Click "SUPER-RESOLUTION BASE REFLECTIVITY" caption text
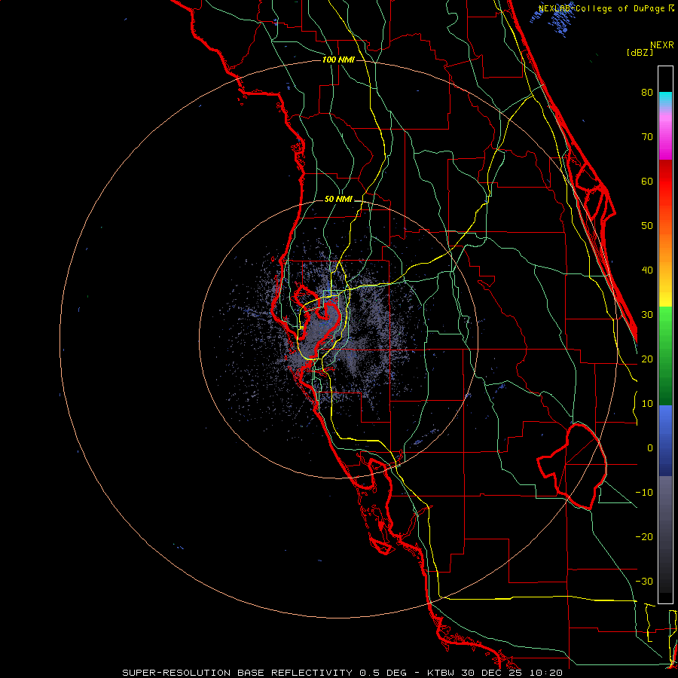The height and width of the screenshot is (678, 678). (x=237, y=673)
